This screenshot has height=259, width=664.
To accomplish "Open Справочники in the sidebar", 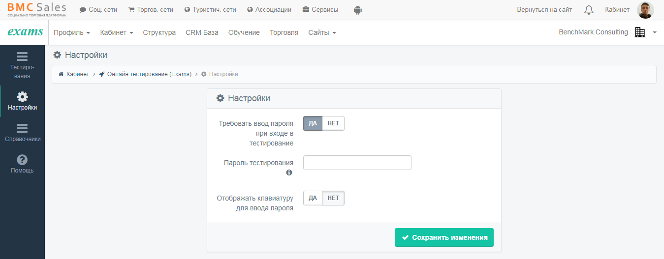I will tap(22, 133).
